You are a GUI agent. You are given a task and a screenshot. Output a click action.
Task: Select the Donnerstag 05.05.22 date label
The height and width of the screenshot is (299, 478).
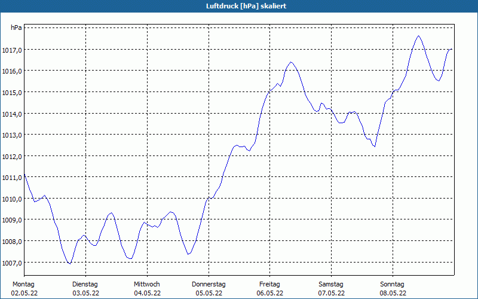[x=208, y=288]
